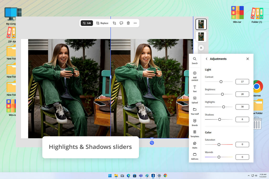
Task: Select the second page thumbnail
Action: point(201,36)
